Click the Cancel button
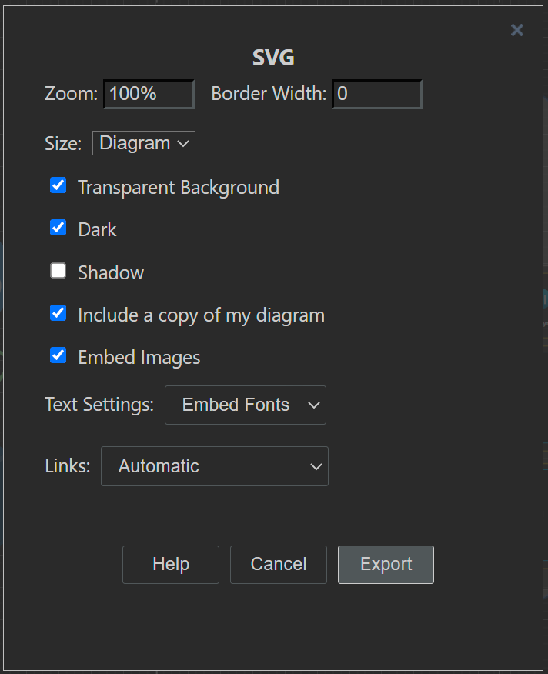The height and width of the screenshot is (674, 548). coord(278,564)
